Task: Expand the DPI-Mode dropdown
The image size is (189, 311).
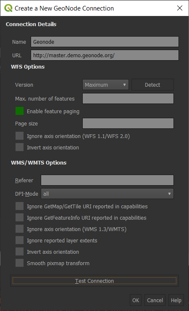Action: 107,194
